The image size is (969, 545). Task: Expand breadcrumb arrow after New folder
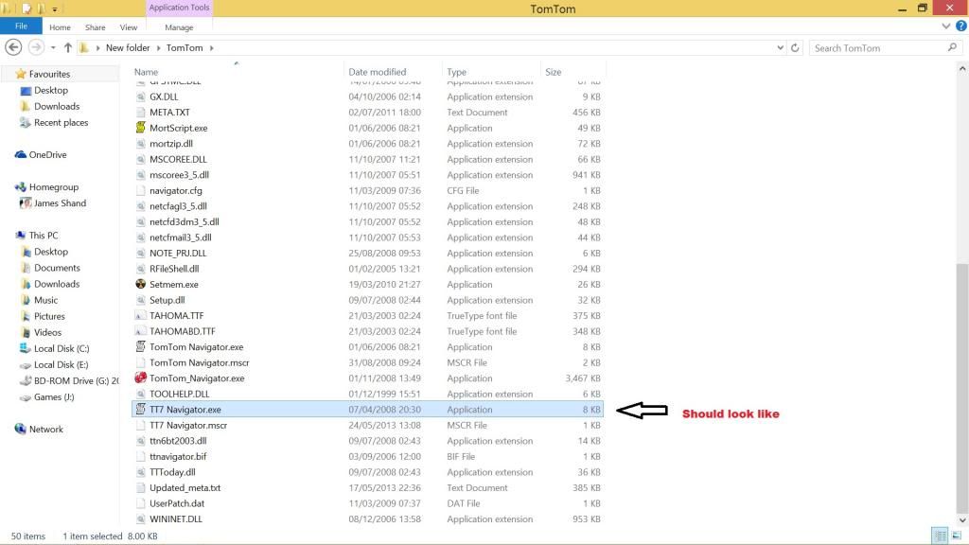click(158, 47)
